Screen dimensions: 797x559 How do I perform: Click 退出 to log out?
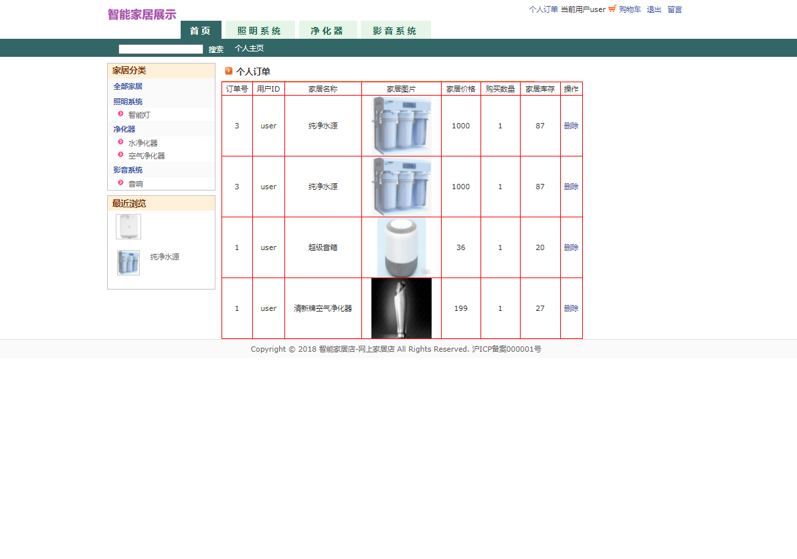653,9
